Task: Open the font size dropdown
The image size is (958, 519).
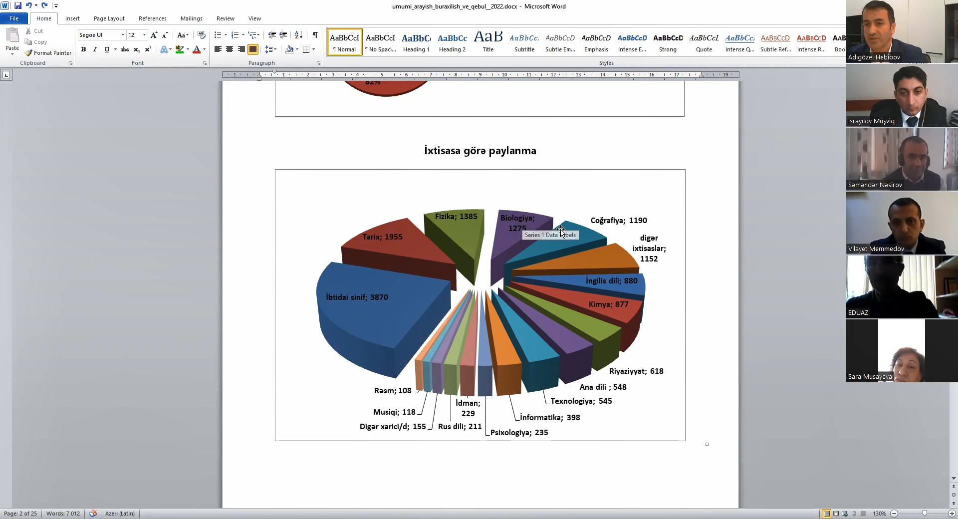Action: (144, 35)
